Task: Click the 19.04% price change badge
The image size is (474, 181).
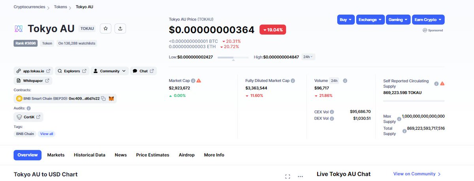Action: click(x=273, y=30)
